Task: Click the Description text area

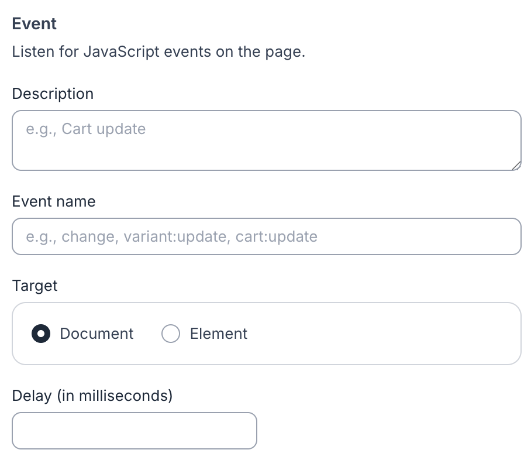Action: click(266, 149)
